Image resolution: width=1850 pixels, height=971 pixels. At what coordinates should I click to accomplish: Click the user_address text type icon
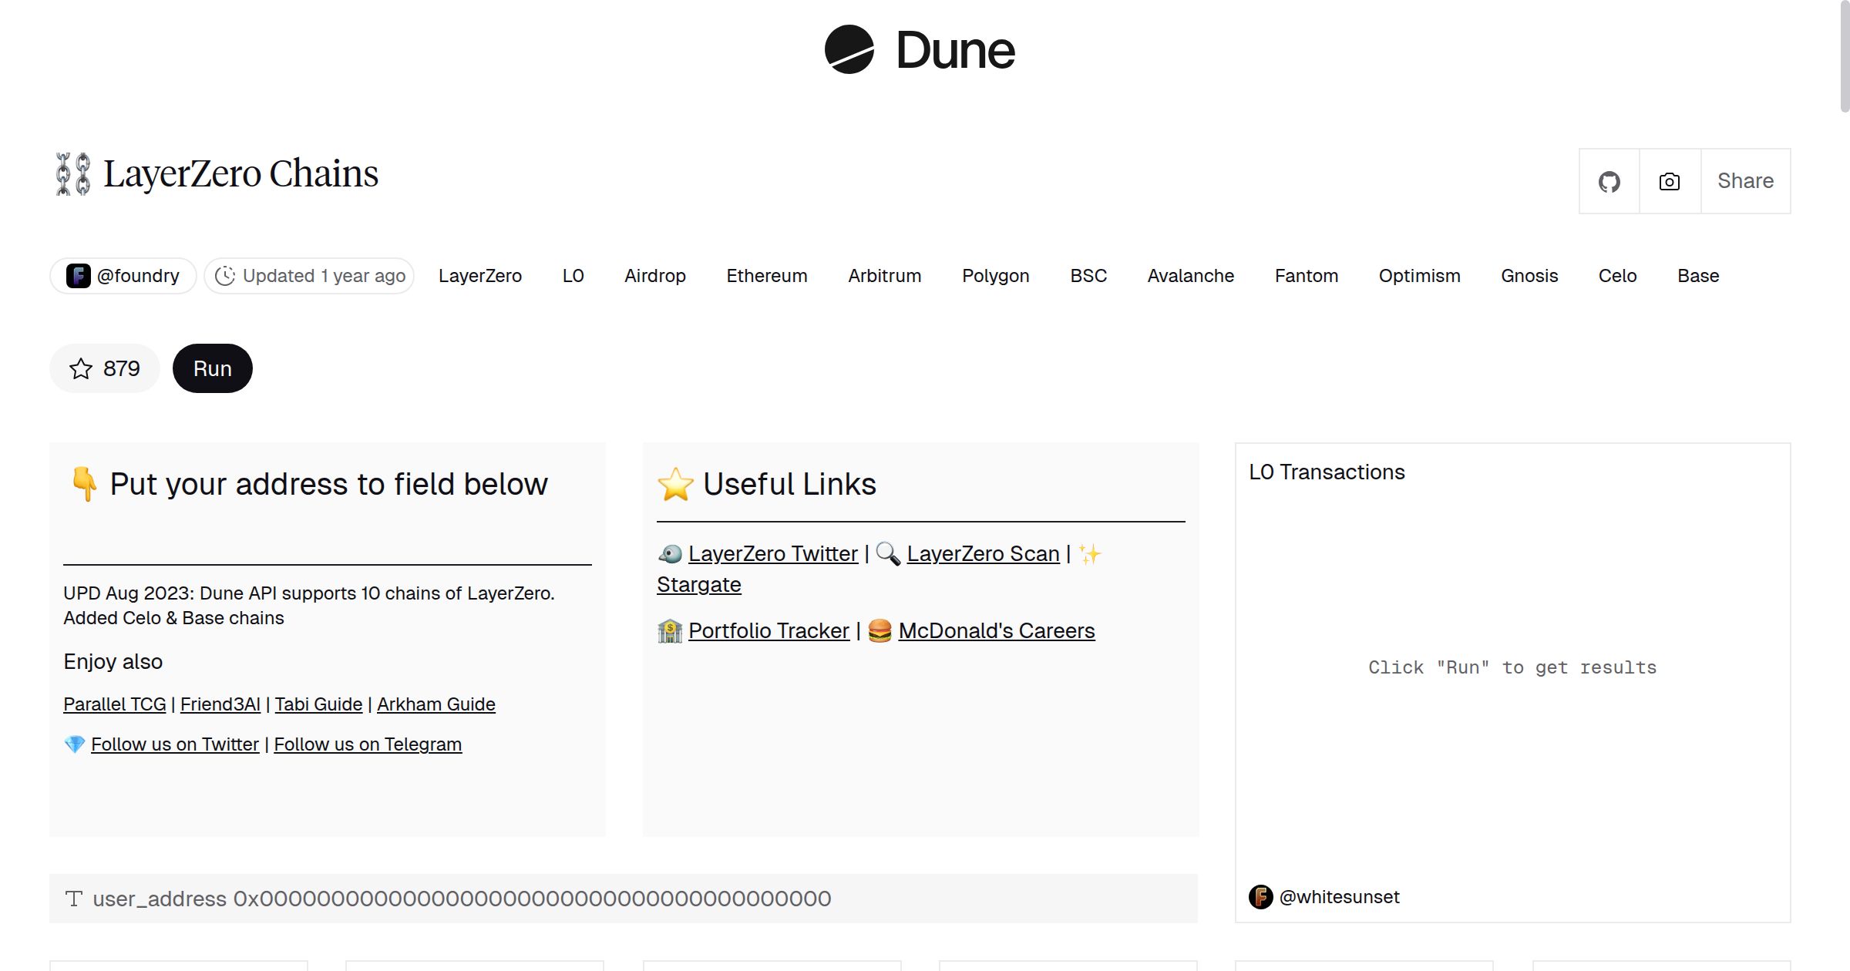74,899
